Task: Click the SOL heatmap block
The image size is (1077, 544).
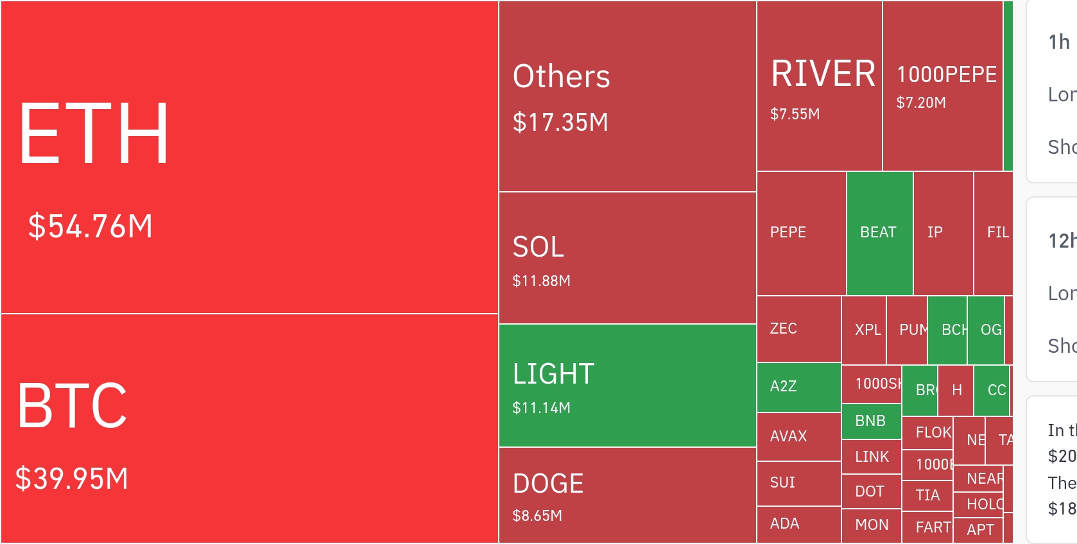Action: tap(627, 258)
